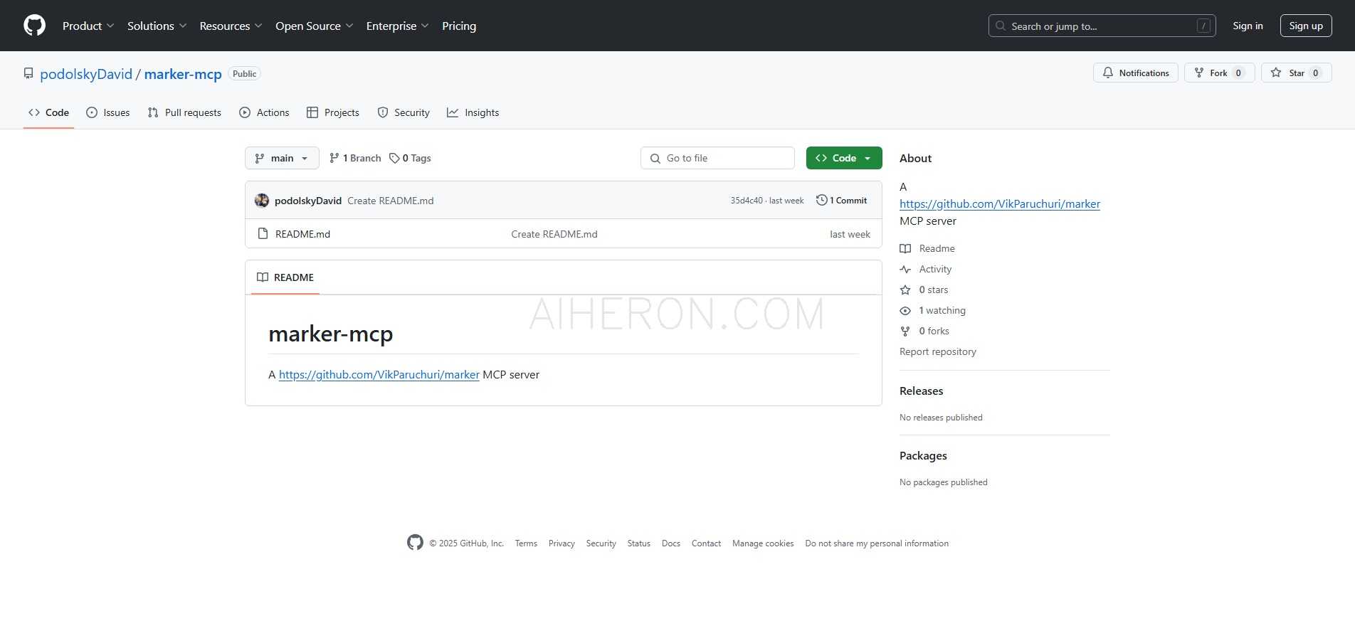1355x626 pixels.
Task: Open the Product dropdown menu
Action: click(88, 26)
